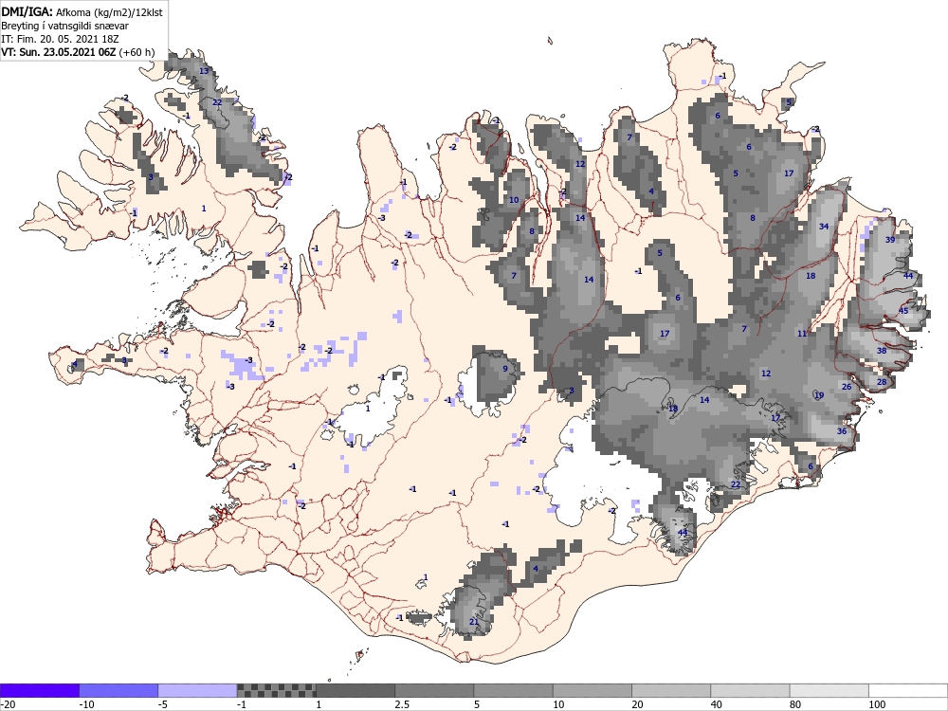This screenshot has width=948, height=711.
Task: Select the gray 10 to 20 legend swatch
Action: coord(592,690)
